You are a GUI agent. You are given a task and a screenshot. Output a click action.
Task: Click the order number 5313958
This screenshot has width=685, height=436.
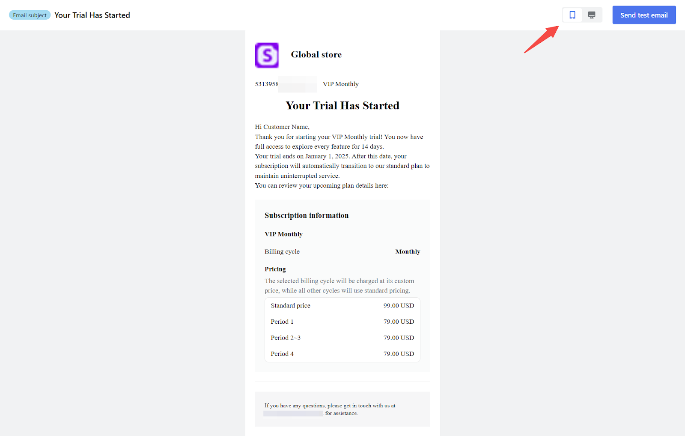click(267, 84)
